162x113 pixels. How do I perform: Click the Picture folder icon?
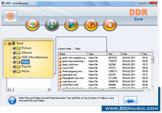[18, 48]
